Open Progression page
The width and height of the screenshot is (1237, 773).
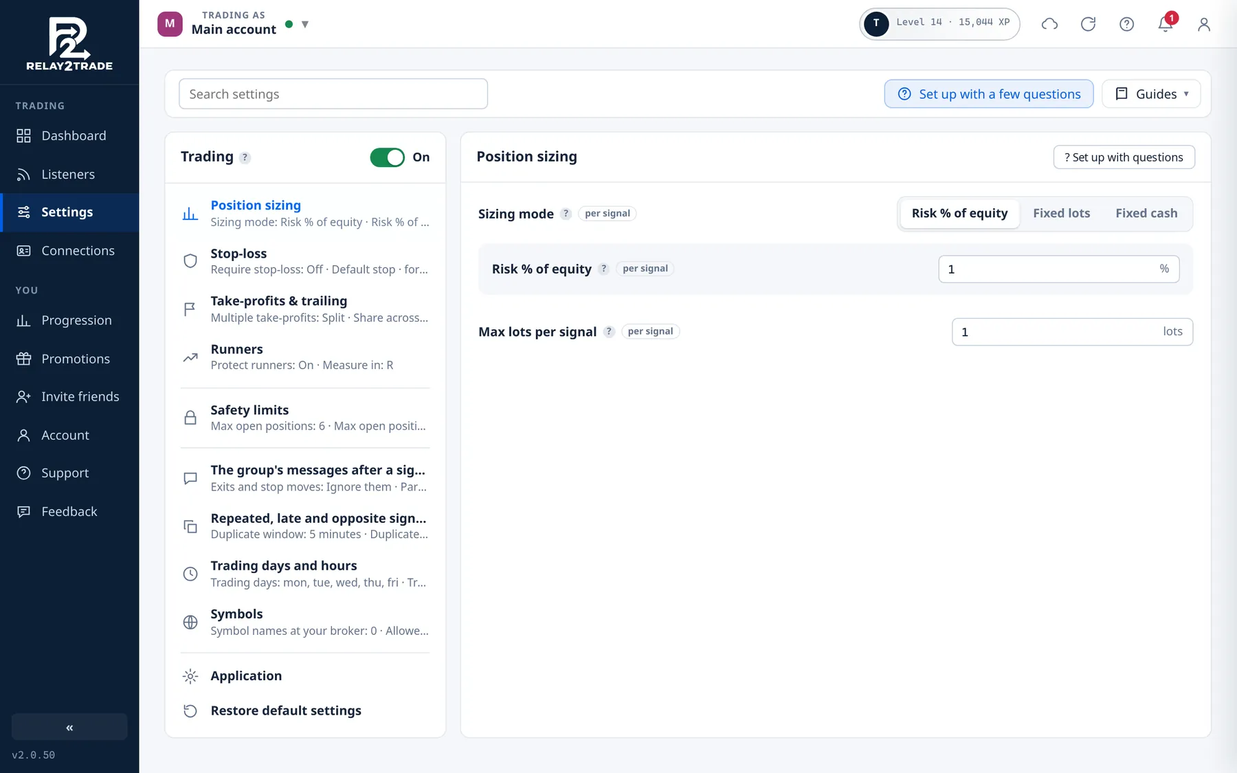[69, 320]
